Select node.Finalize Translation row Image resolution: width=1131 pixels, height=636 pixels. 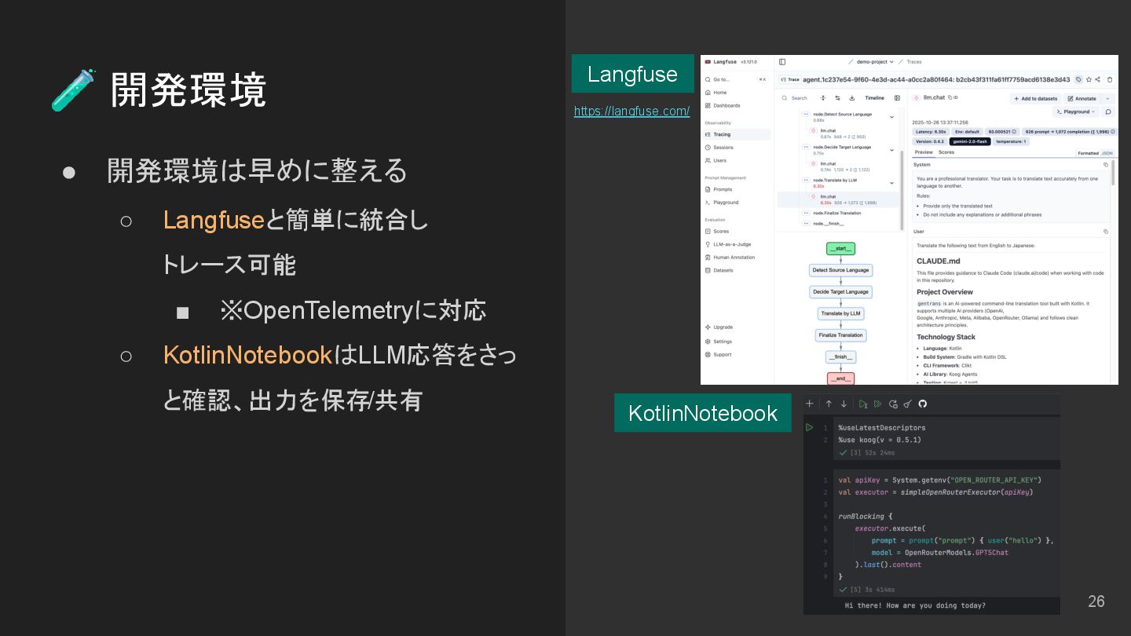point(839,213)
